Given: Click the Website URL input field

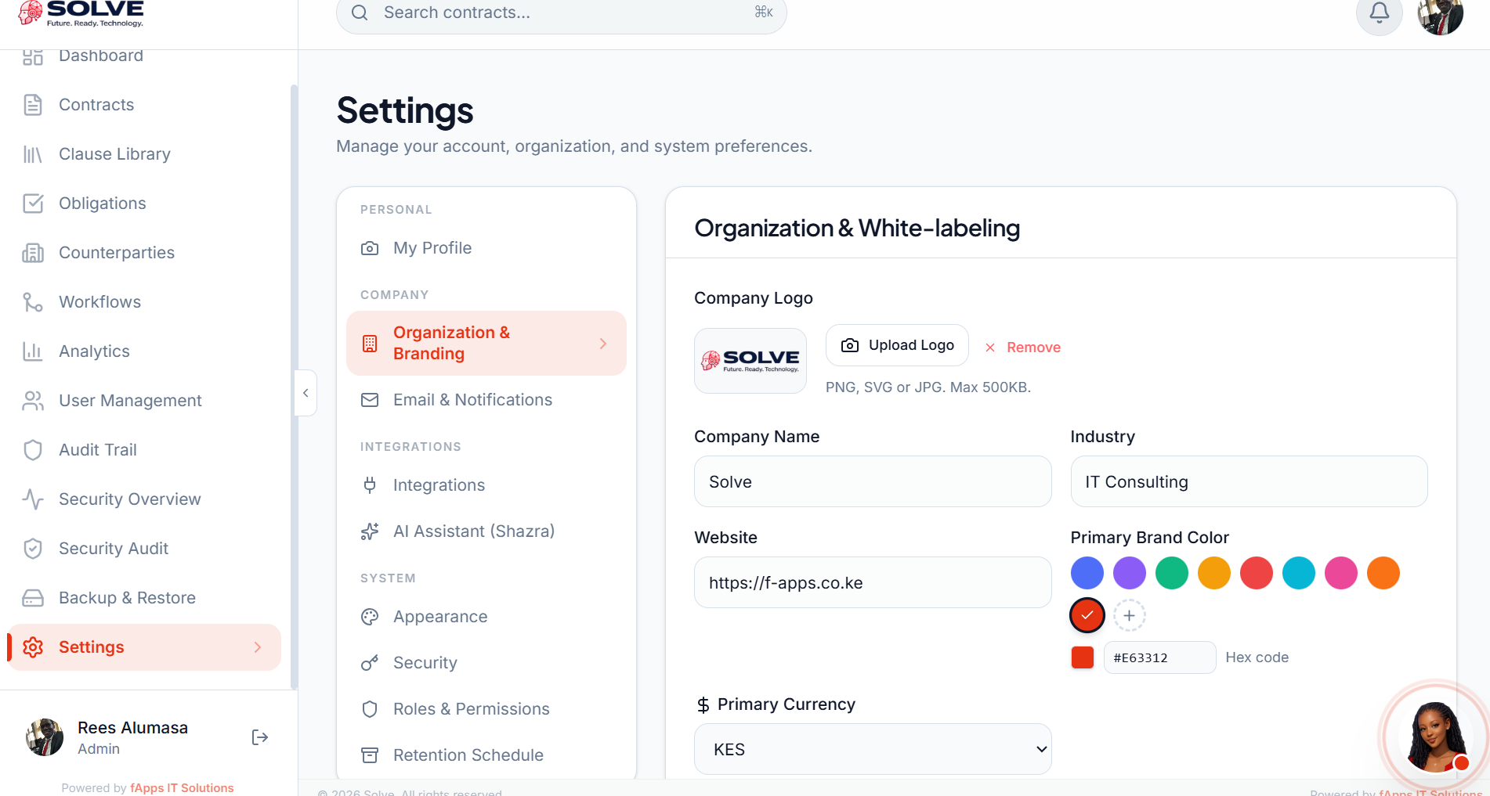Looking at the screenshot, I should click(872, 583).
